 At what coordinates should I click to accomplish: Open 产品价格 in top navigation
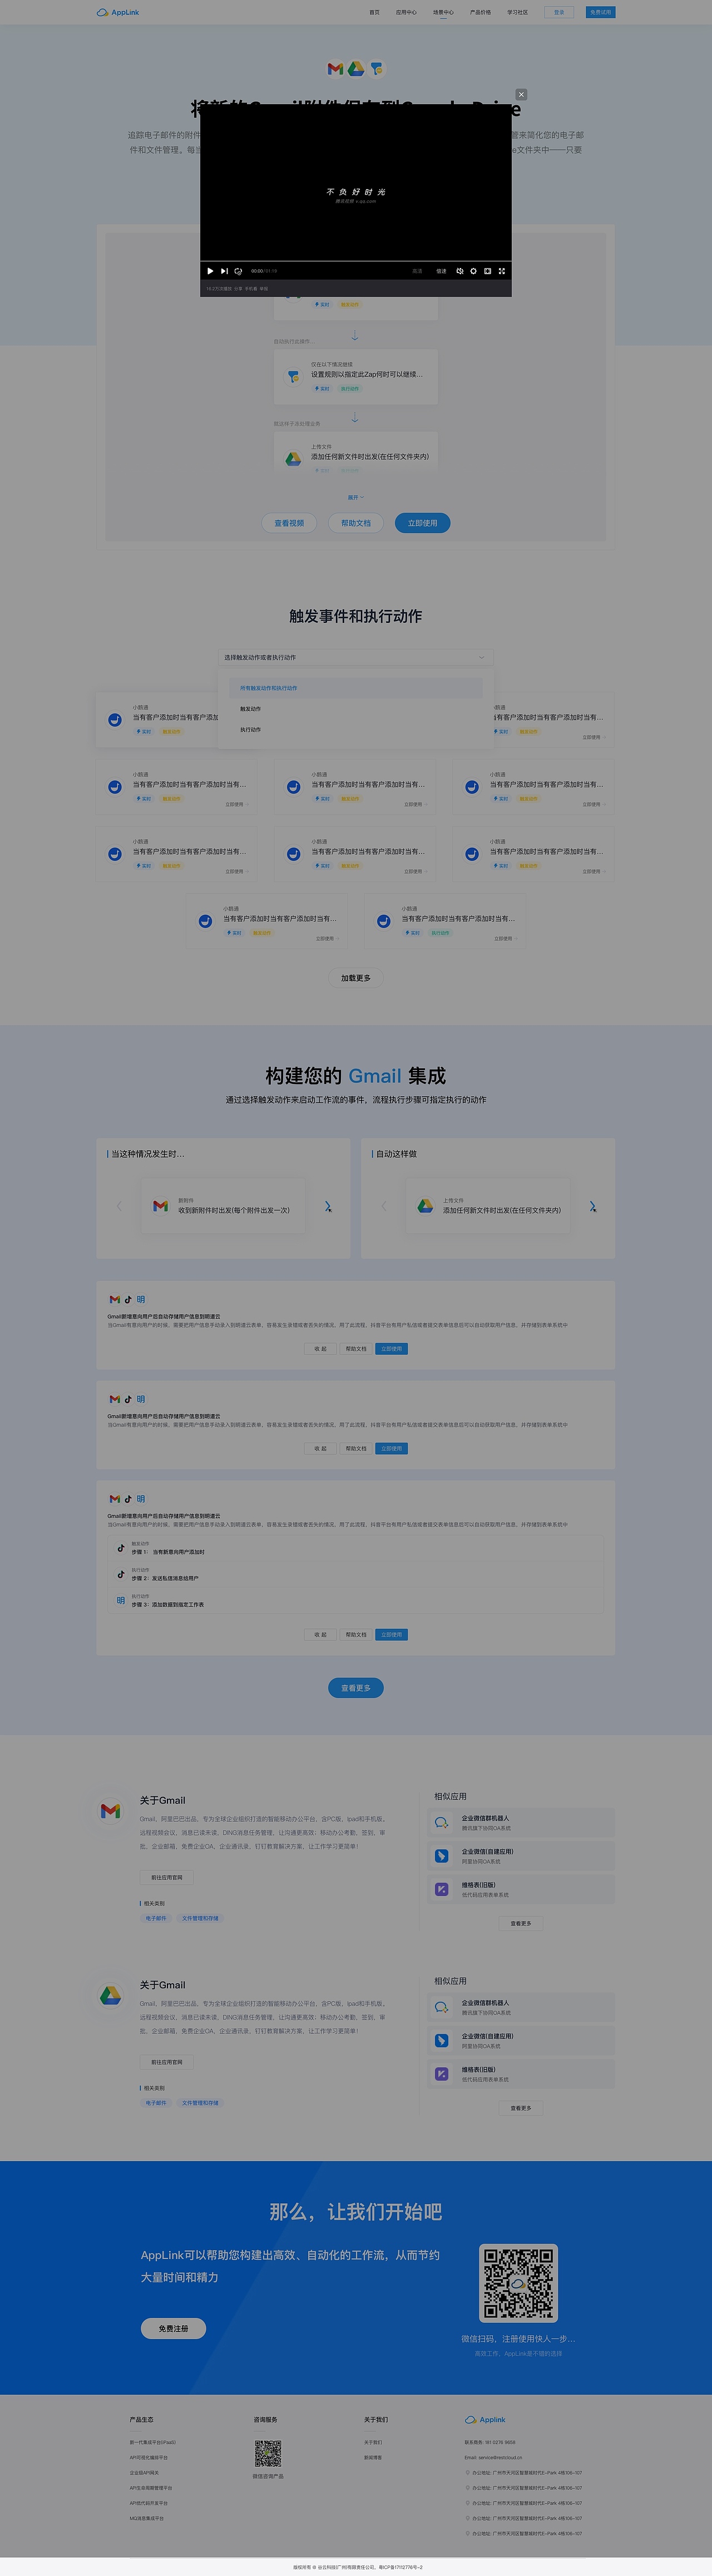480,12
